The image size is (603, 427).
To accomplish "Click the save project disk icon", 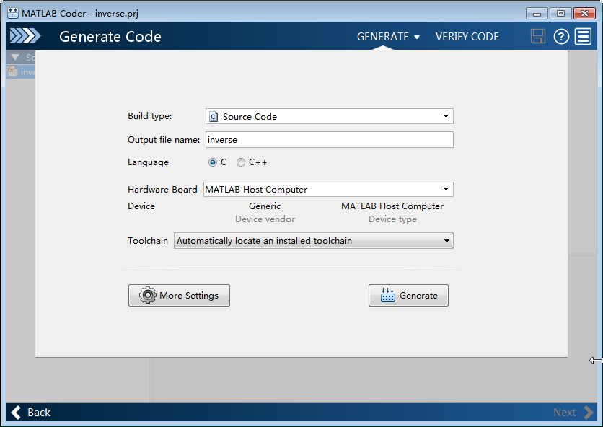I will click(537, 36).
